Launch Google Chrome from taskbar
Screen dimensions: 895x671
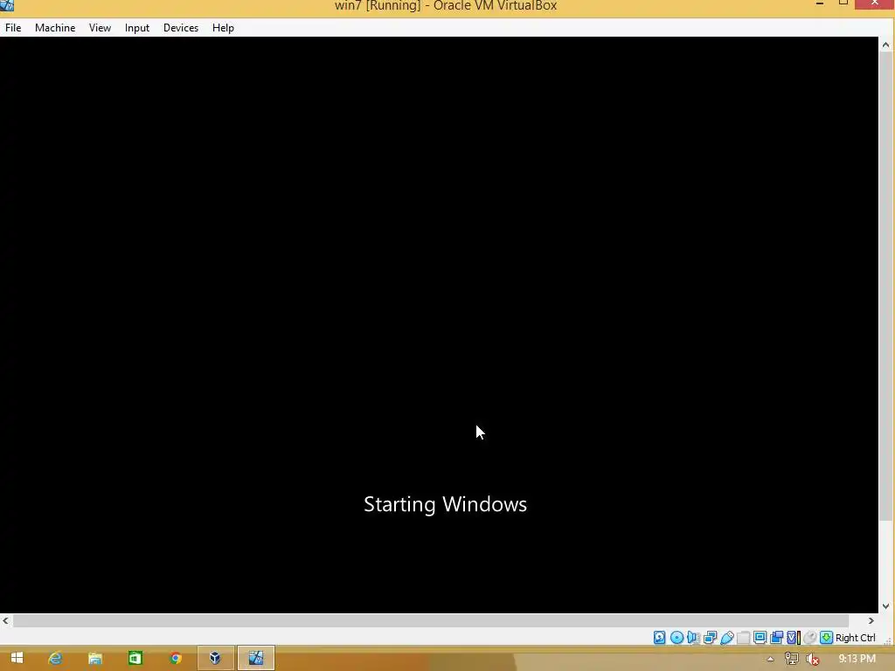pos(175,658)
